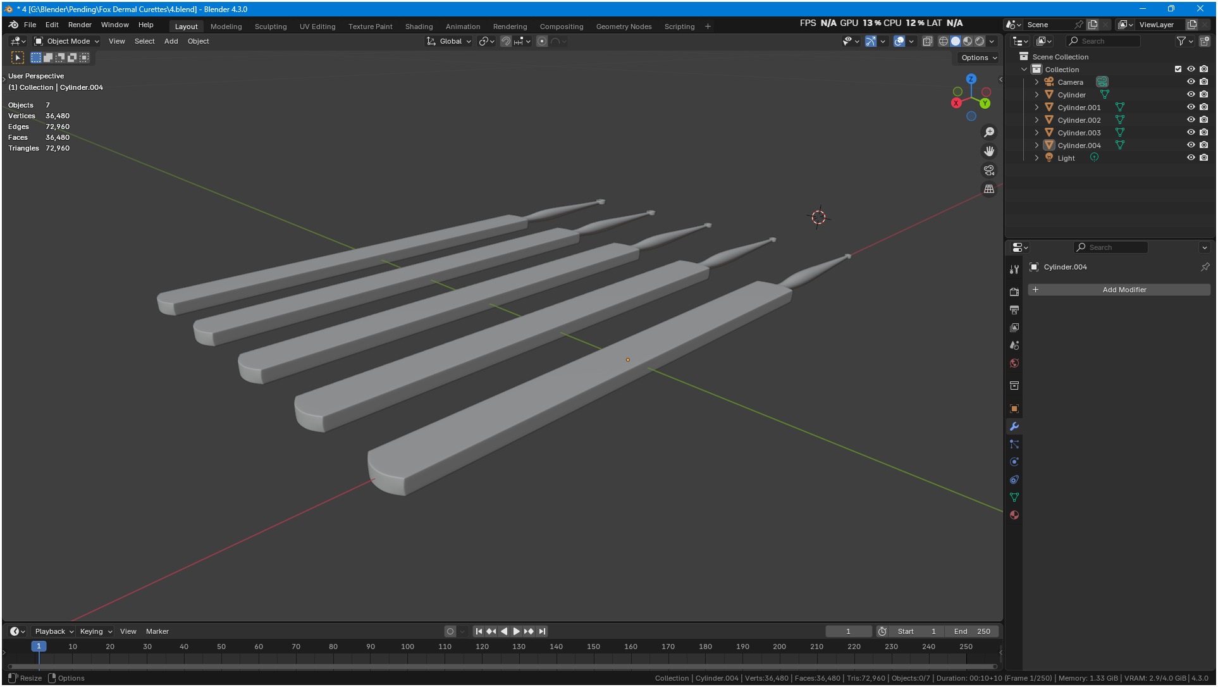Open the Physics properties tab icon
The width and height of the screenshot is (1218, 687).
[x=1014, y=462]
